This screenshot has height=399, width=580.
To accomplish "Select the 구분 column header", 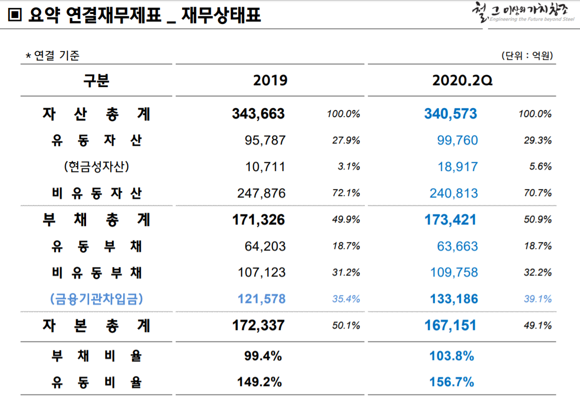I will [96, 80].
